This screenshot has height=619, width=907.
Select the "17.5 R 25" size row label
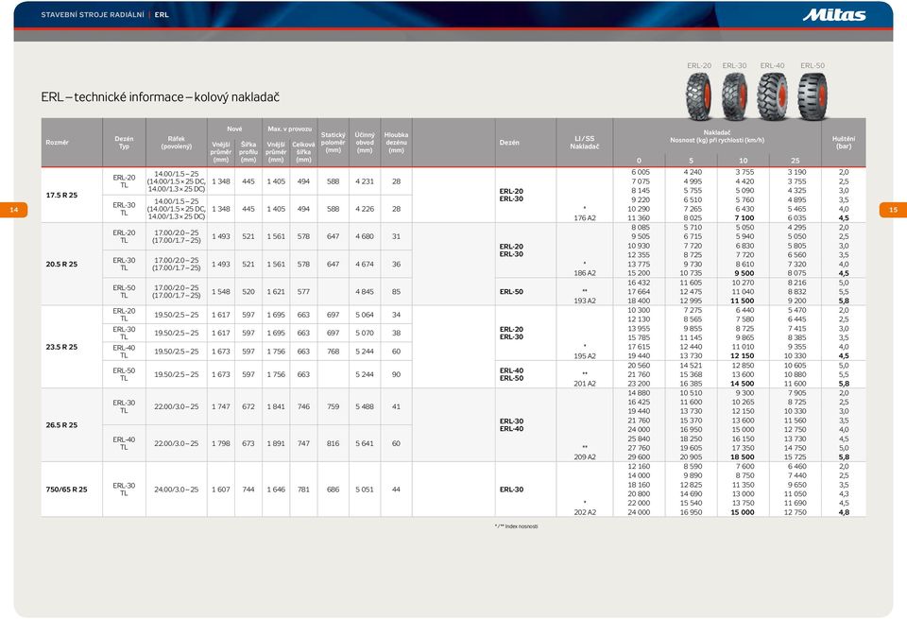pyautogui.click(x=61, y=195)
